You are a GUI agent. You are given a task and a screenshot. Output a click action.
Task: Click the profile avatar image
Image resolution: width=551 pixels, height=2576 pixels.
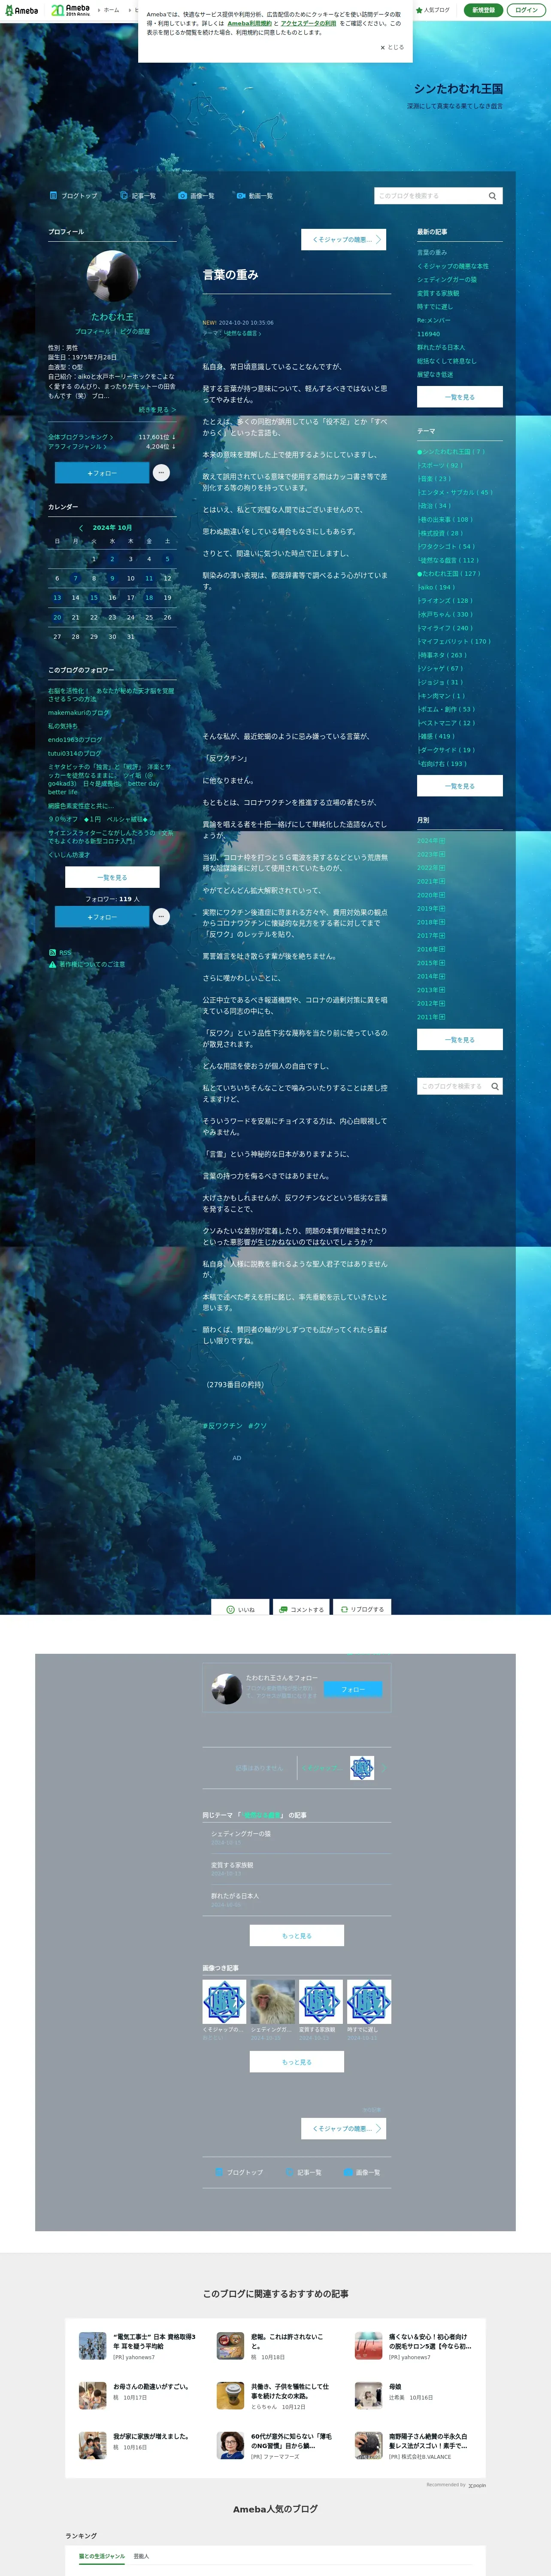pyautogui.click(x=112, y=277)
